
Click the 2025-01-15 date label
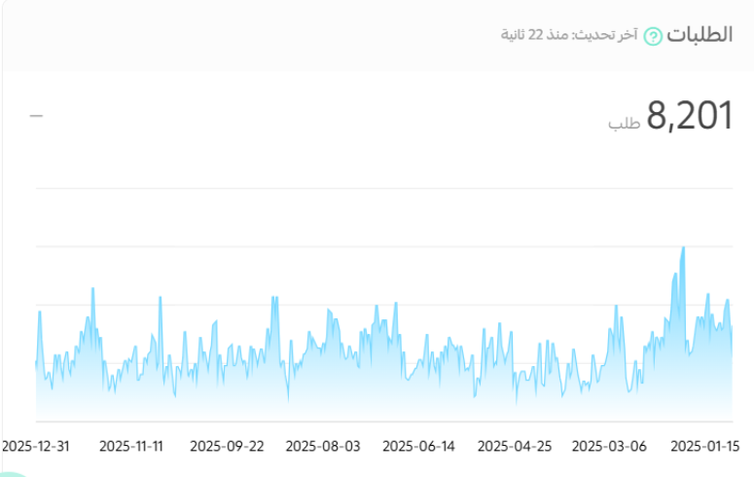705,446
